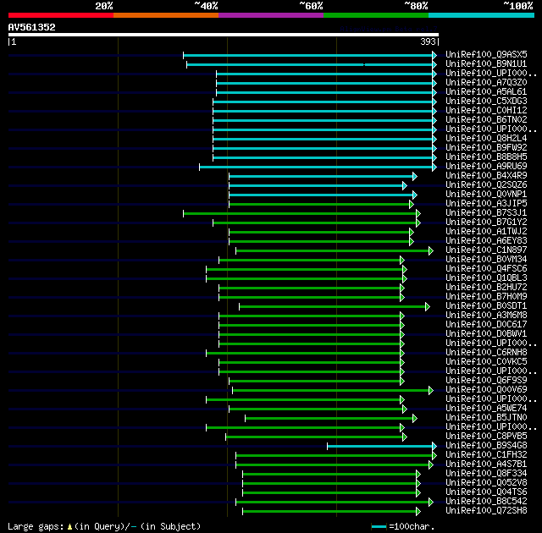
Task: Select the UniRef100_B7S3J1 label
Action: (x=486, y=213)
